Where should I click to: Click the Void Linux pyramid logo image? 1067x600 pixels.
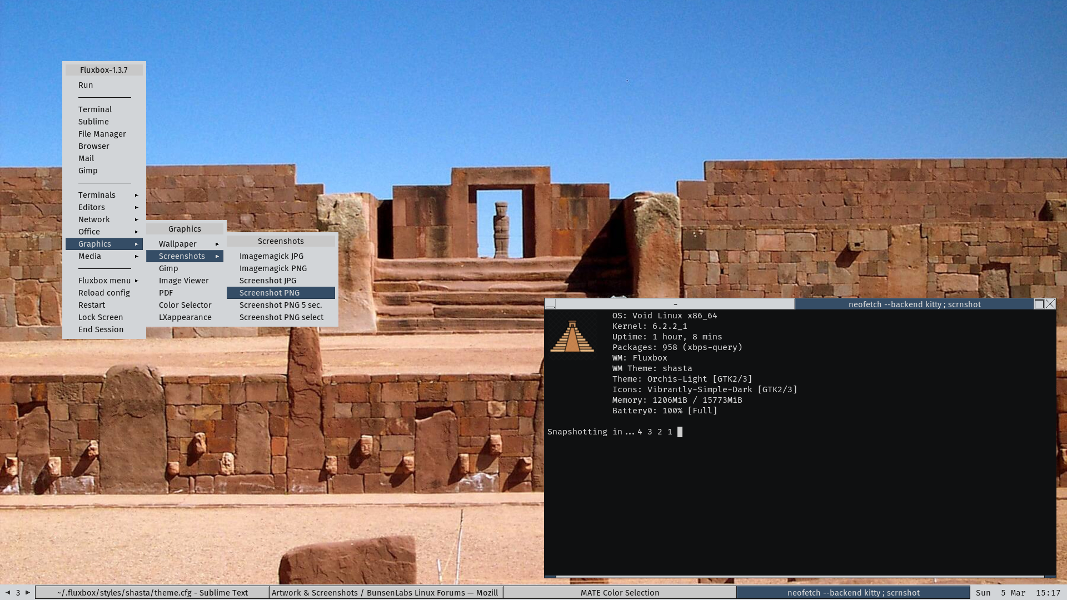point(572,337)
